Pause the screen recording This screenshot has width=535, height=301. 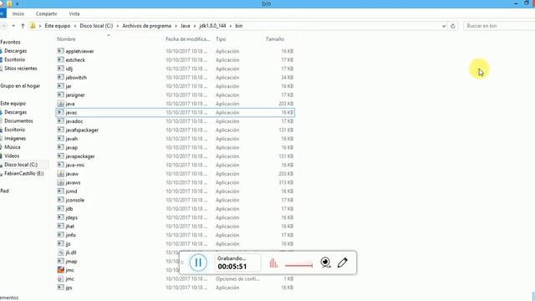pyautogui.click(x=198, y=263)
